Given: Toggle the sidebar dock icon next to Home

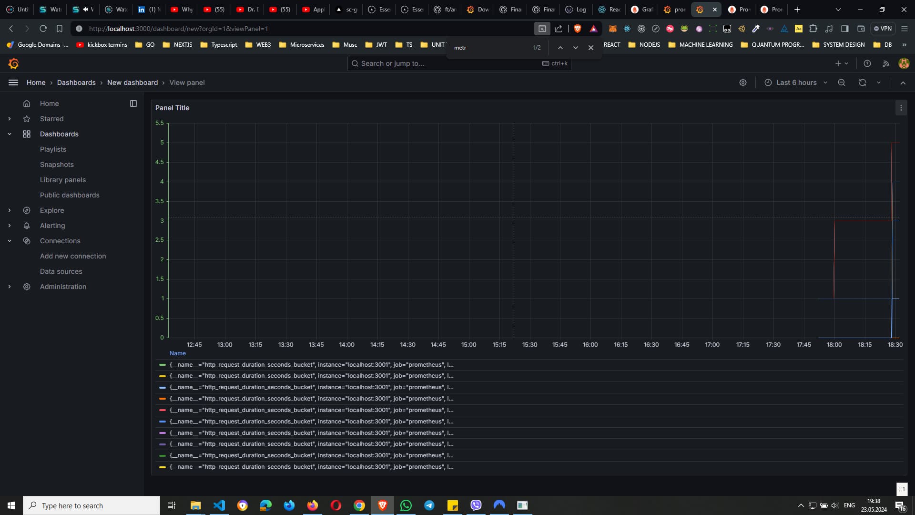Looking at the screenshot, I should pyautogui.click(x=133, y=103).
